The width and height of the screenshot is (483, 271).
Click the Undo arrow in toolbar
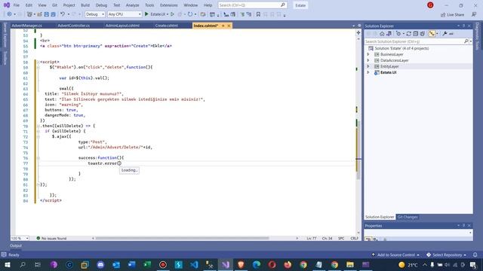pyautogui.click(x=63, y=14)
